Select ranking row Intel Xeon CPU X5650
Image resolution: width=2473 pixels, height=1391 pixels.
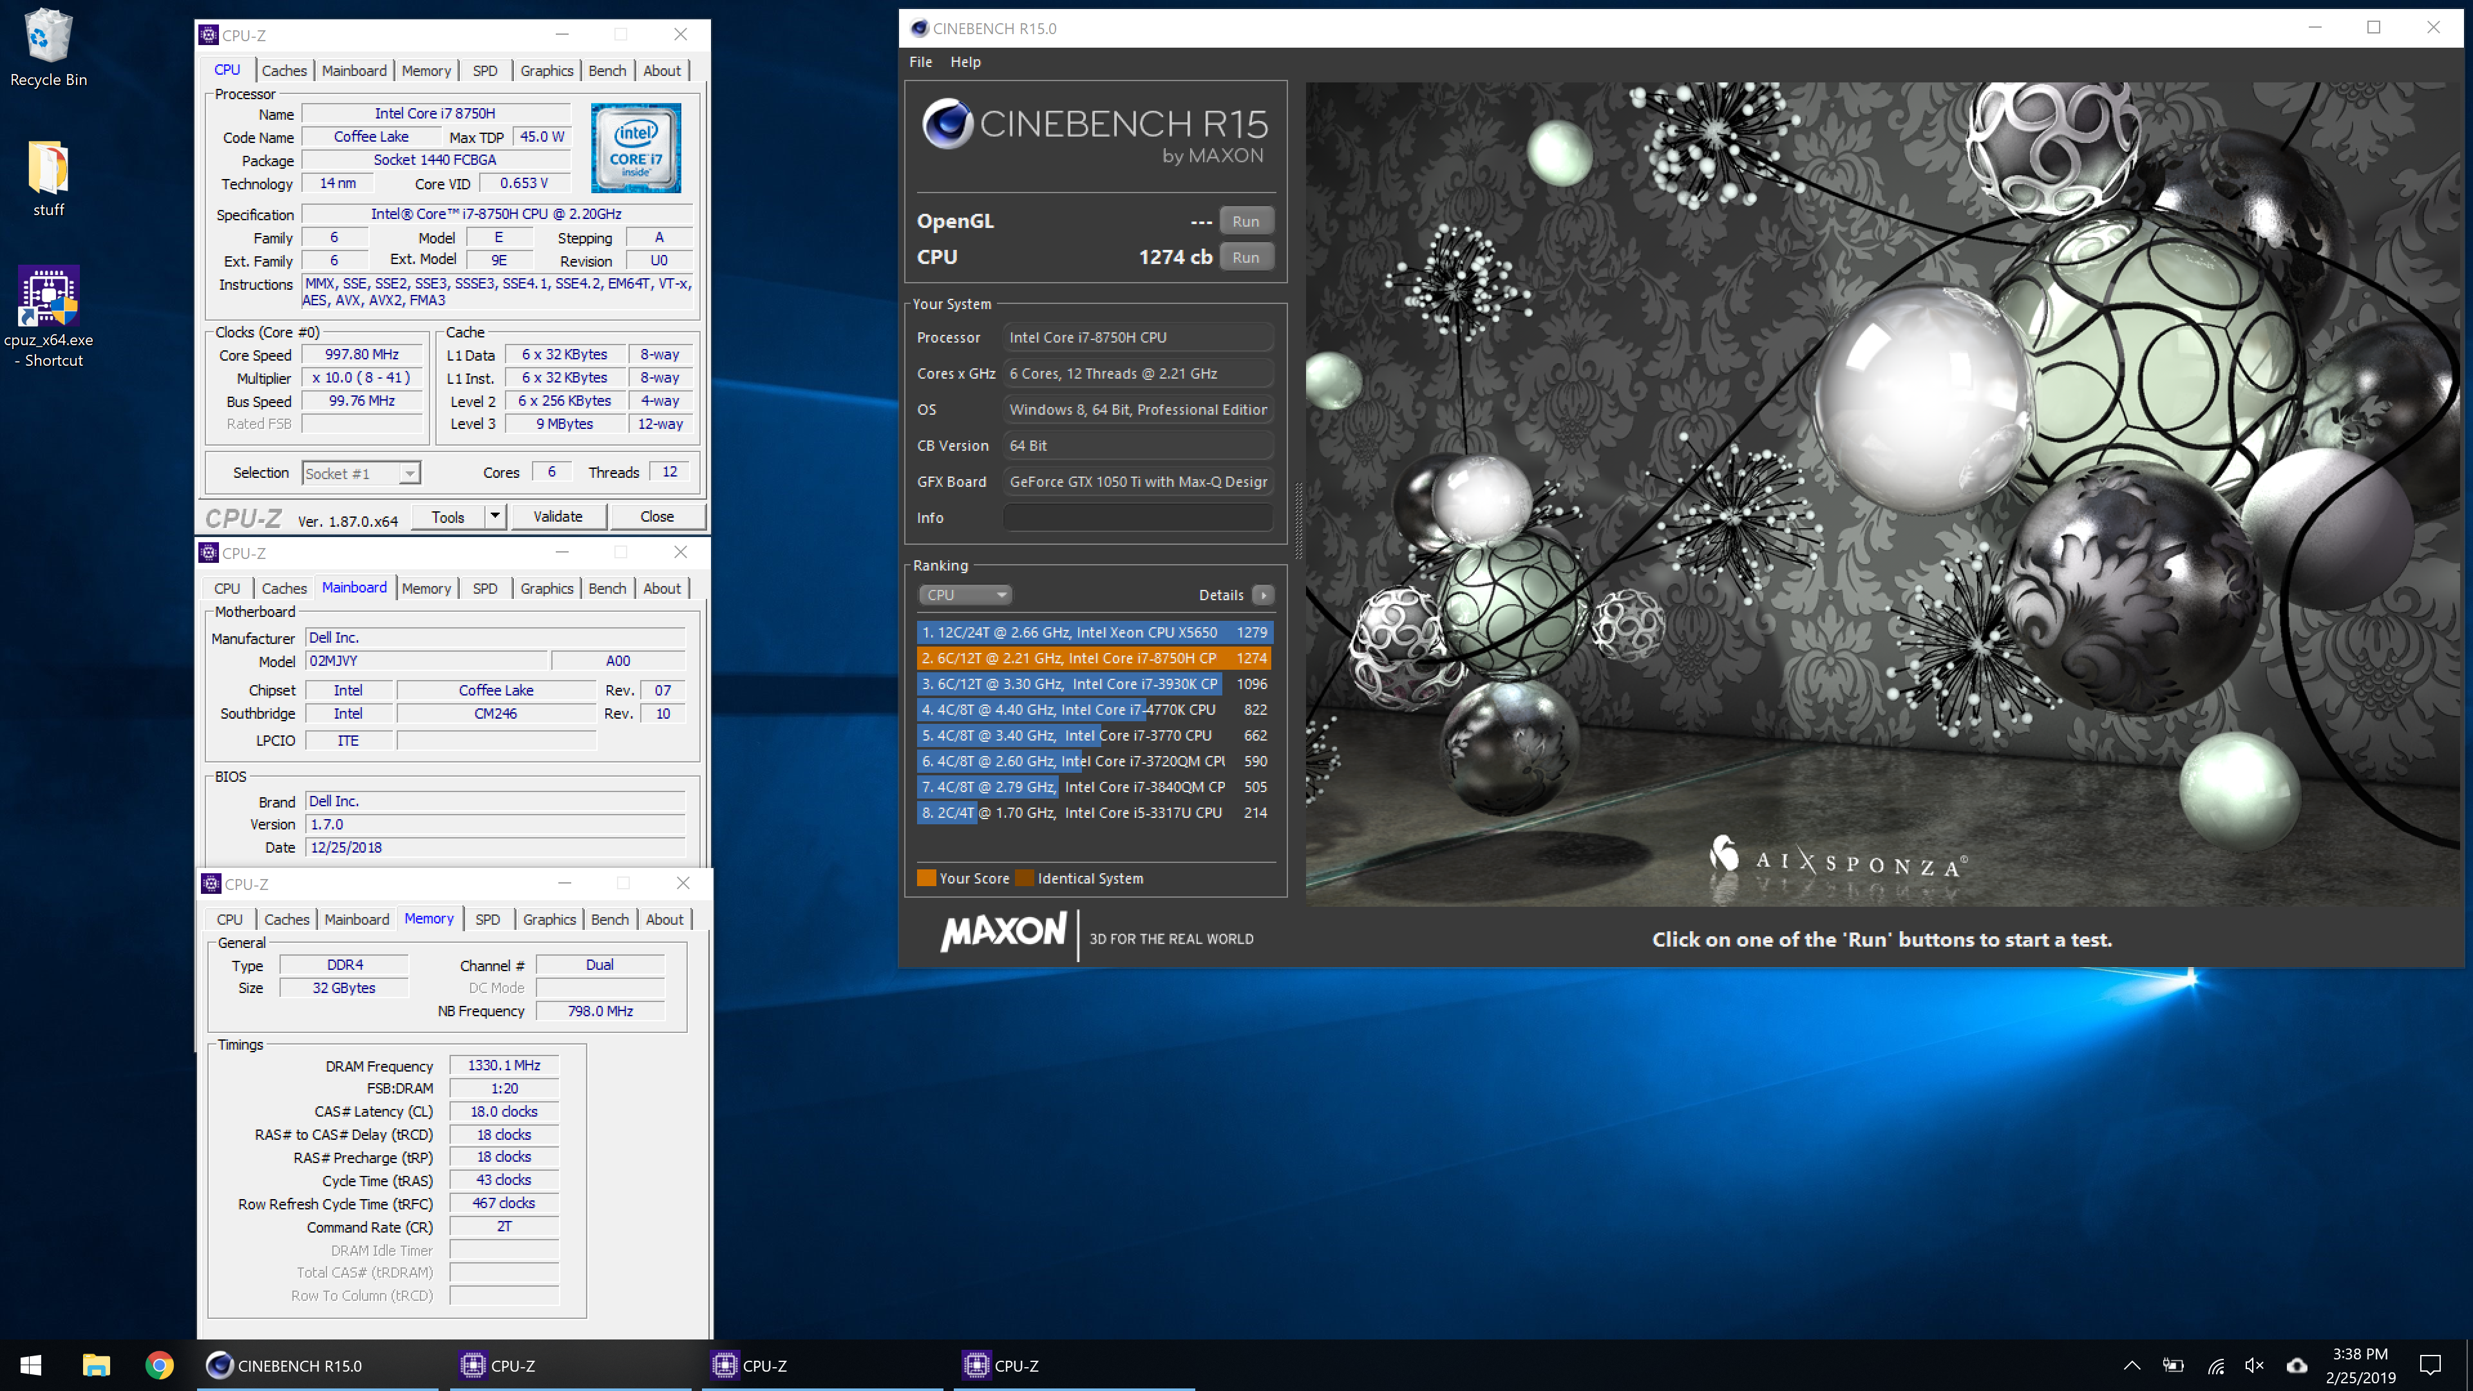tap(1094, 632)
